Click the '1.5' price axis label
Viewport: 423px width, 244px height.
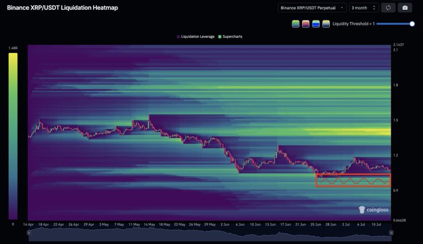pos(396,120)
